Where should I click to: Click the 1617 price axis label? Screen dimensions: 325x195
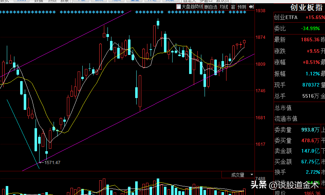260,144
